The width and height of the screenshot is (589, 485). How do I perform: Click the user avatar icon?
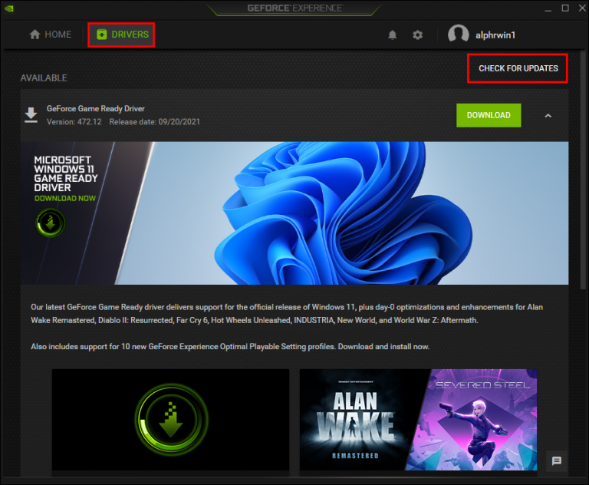click(x=459, y=35)
